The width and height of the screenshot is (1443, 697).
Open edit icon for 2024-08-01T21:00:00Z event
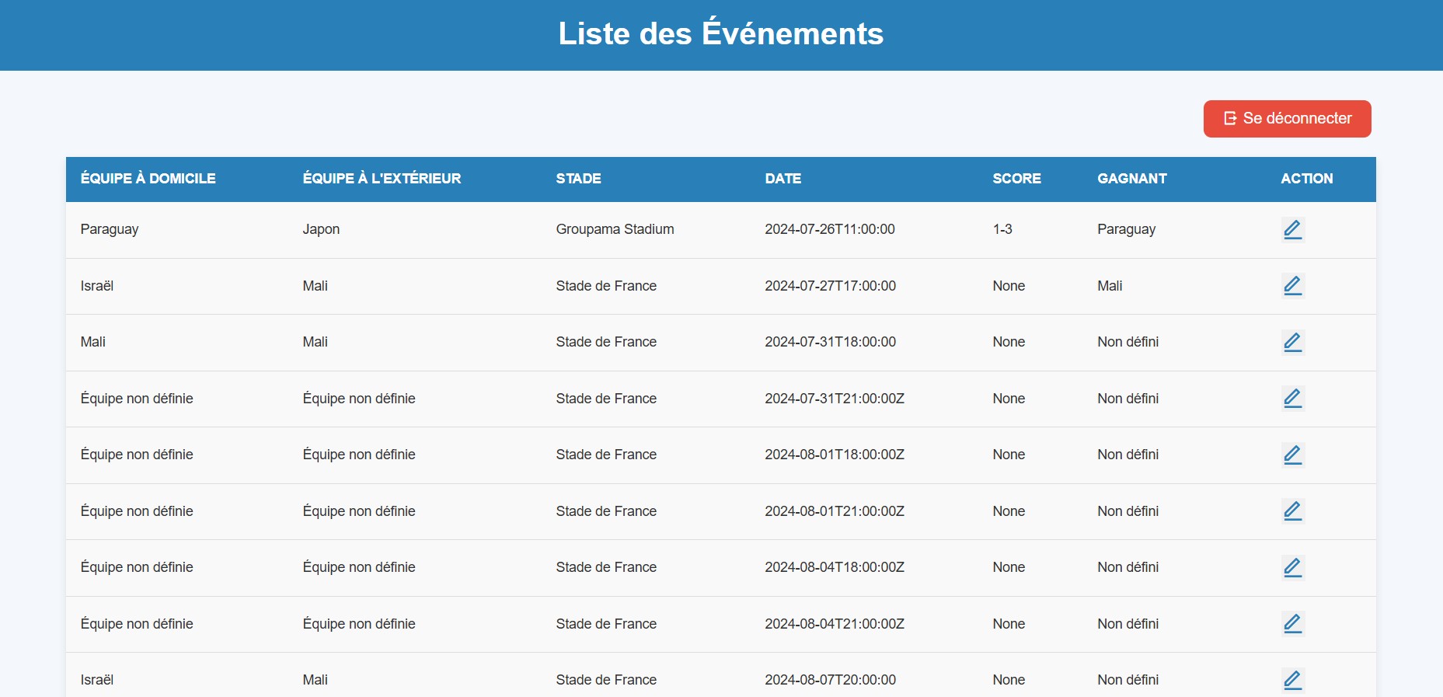point(1292,511)
